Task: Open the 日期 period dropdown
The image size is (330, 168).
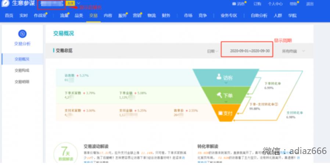Action: click(212, 51)
